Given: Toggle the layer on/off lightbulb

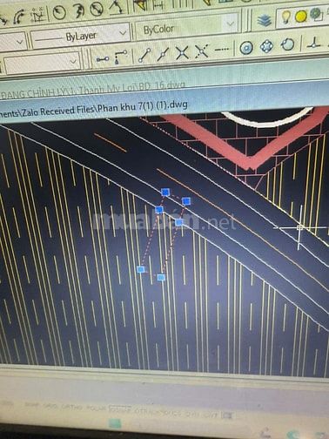Looking at the screenshot, I should (286, 17).
